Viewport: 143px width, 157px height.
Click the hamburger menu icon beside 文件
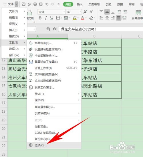coord(5,4)
